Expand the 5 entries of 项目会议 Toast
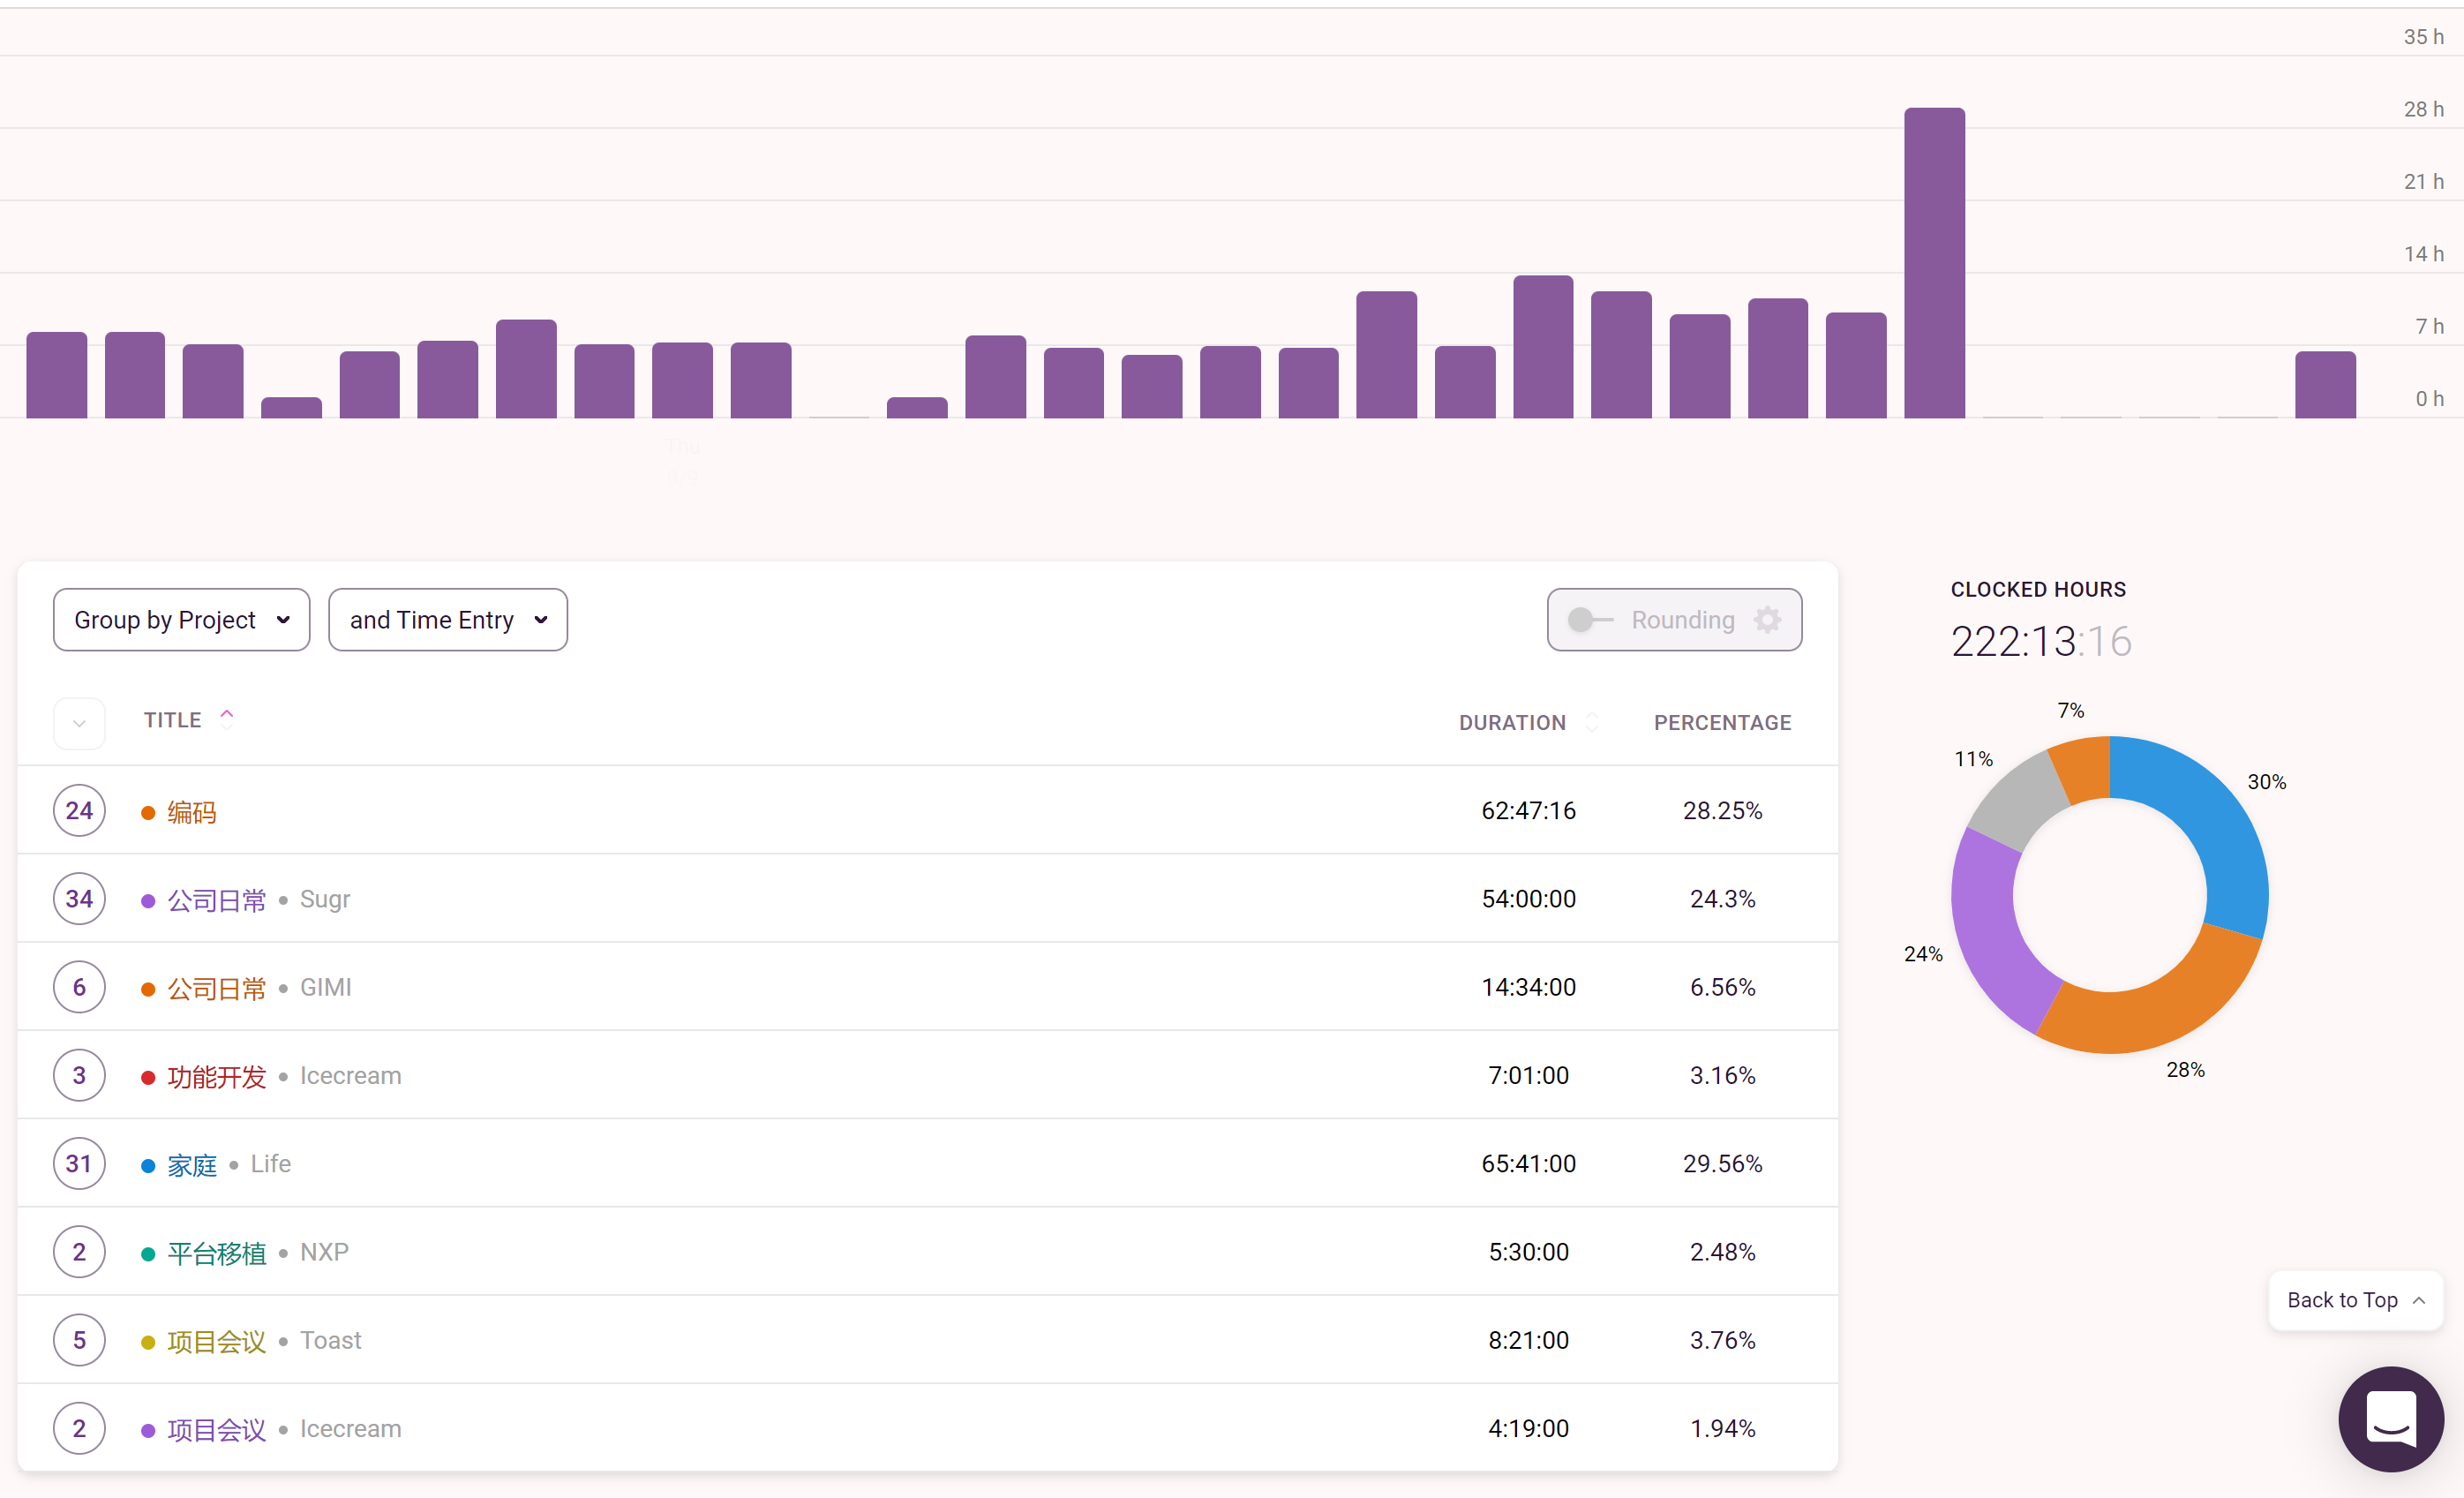The width and height of the screenshot is (2464, 1498). (79, 1340)
